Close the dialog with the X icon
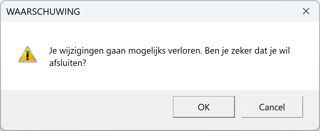 point(306,11)
